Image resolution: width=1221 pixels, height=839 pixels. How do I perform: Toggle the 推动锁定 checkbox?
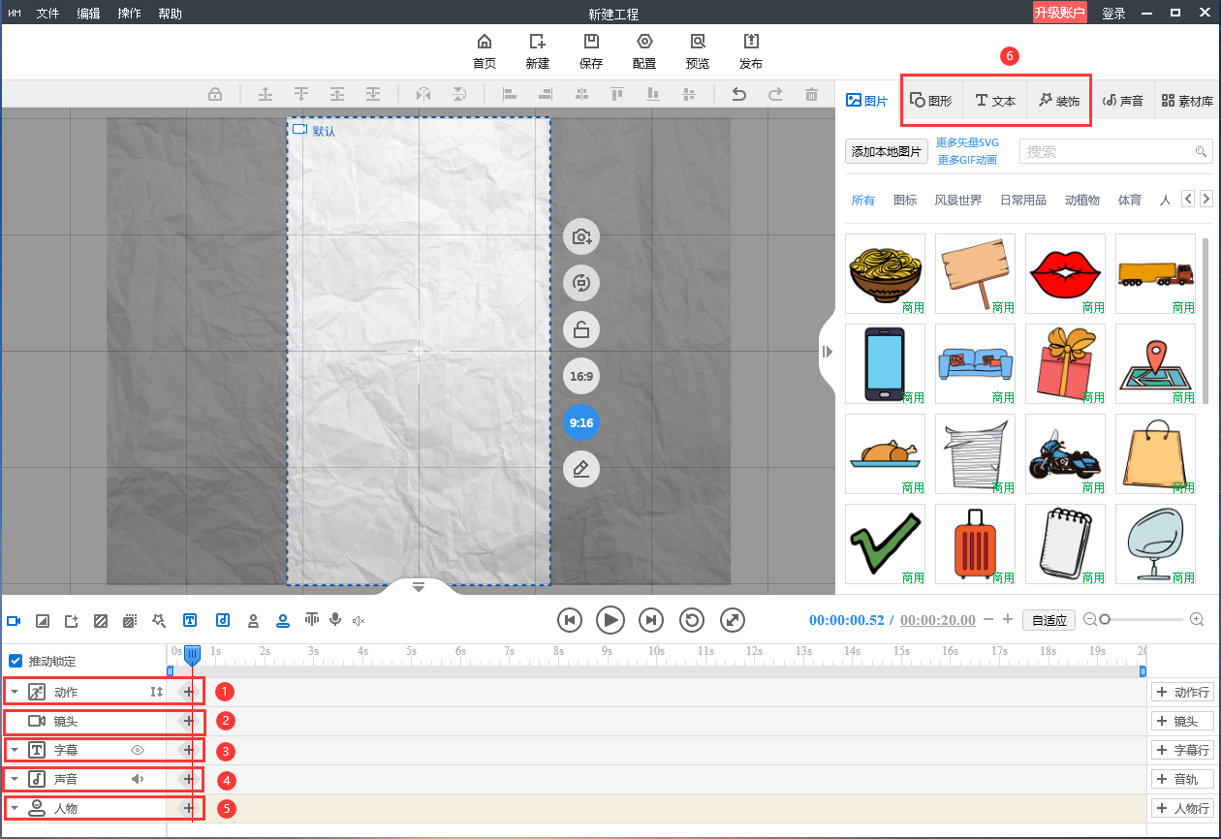pyautogui.click(x=16, y=661)
